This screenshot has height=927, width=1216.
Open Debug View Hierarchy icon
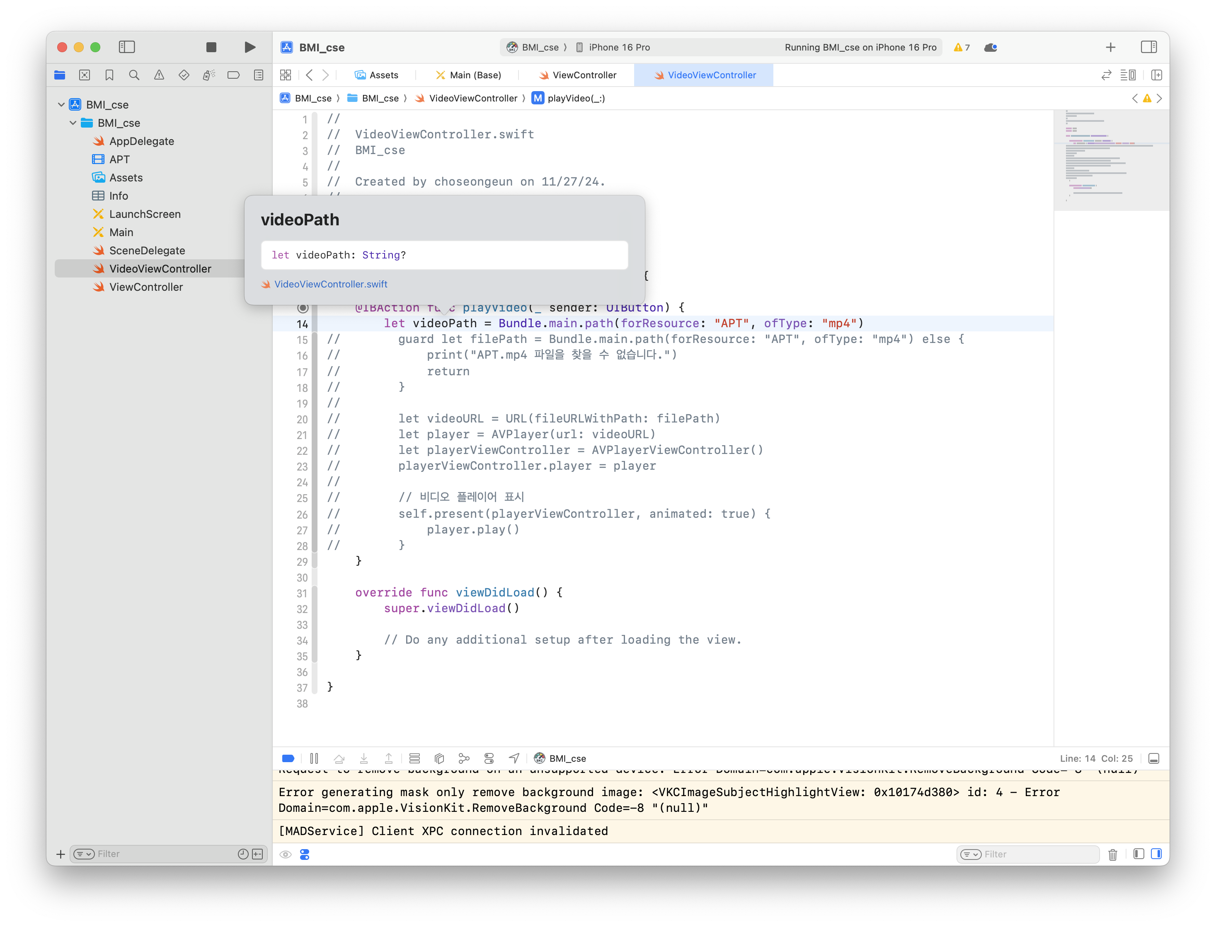click(439, 759)
